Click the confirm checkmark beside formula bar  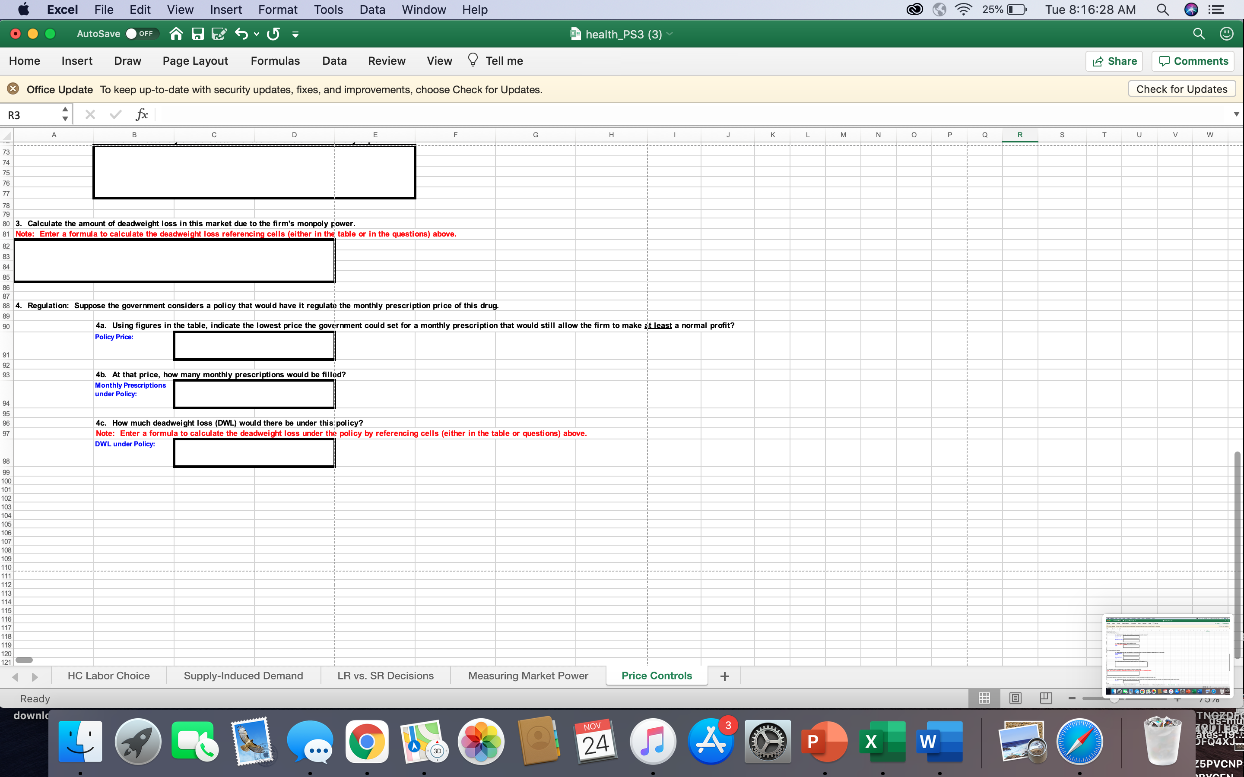click(115, 114)
